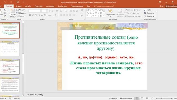Image resolution: width=177 pixels, height=100 pixels.
Task: Select the star shape in gallery
Action: 101,16
